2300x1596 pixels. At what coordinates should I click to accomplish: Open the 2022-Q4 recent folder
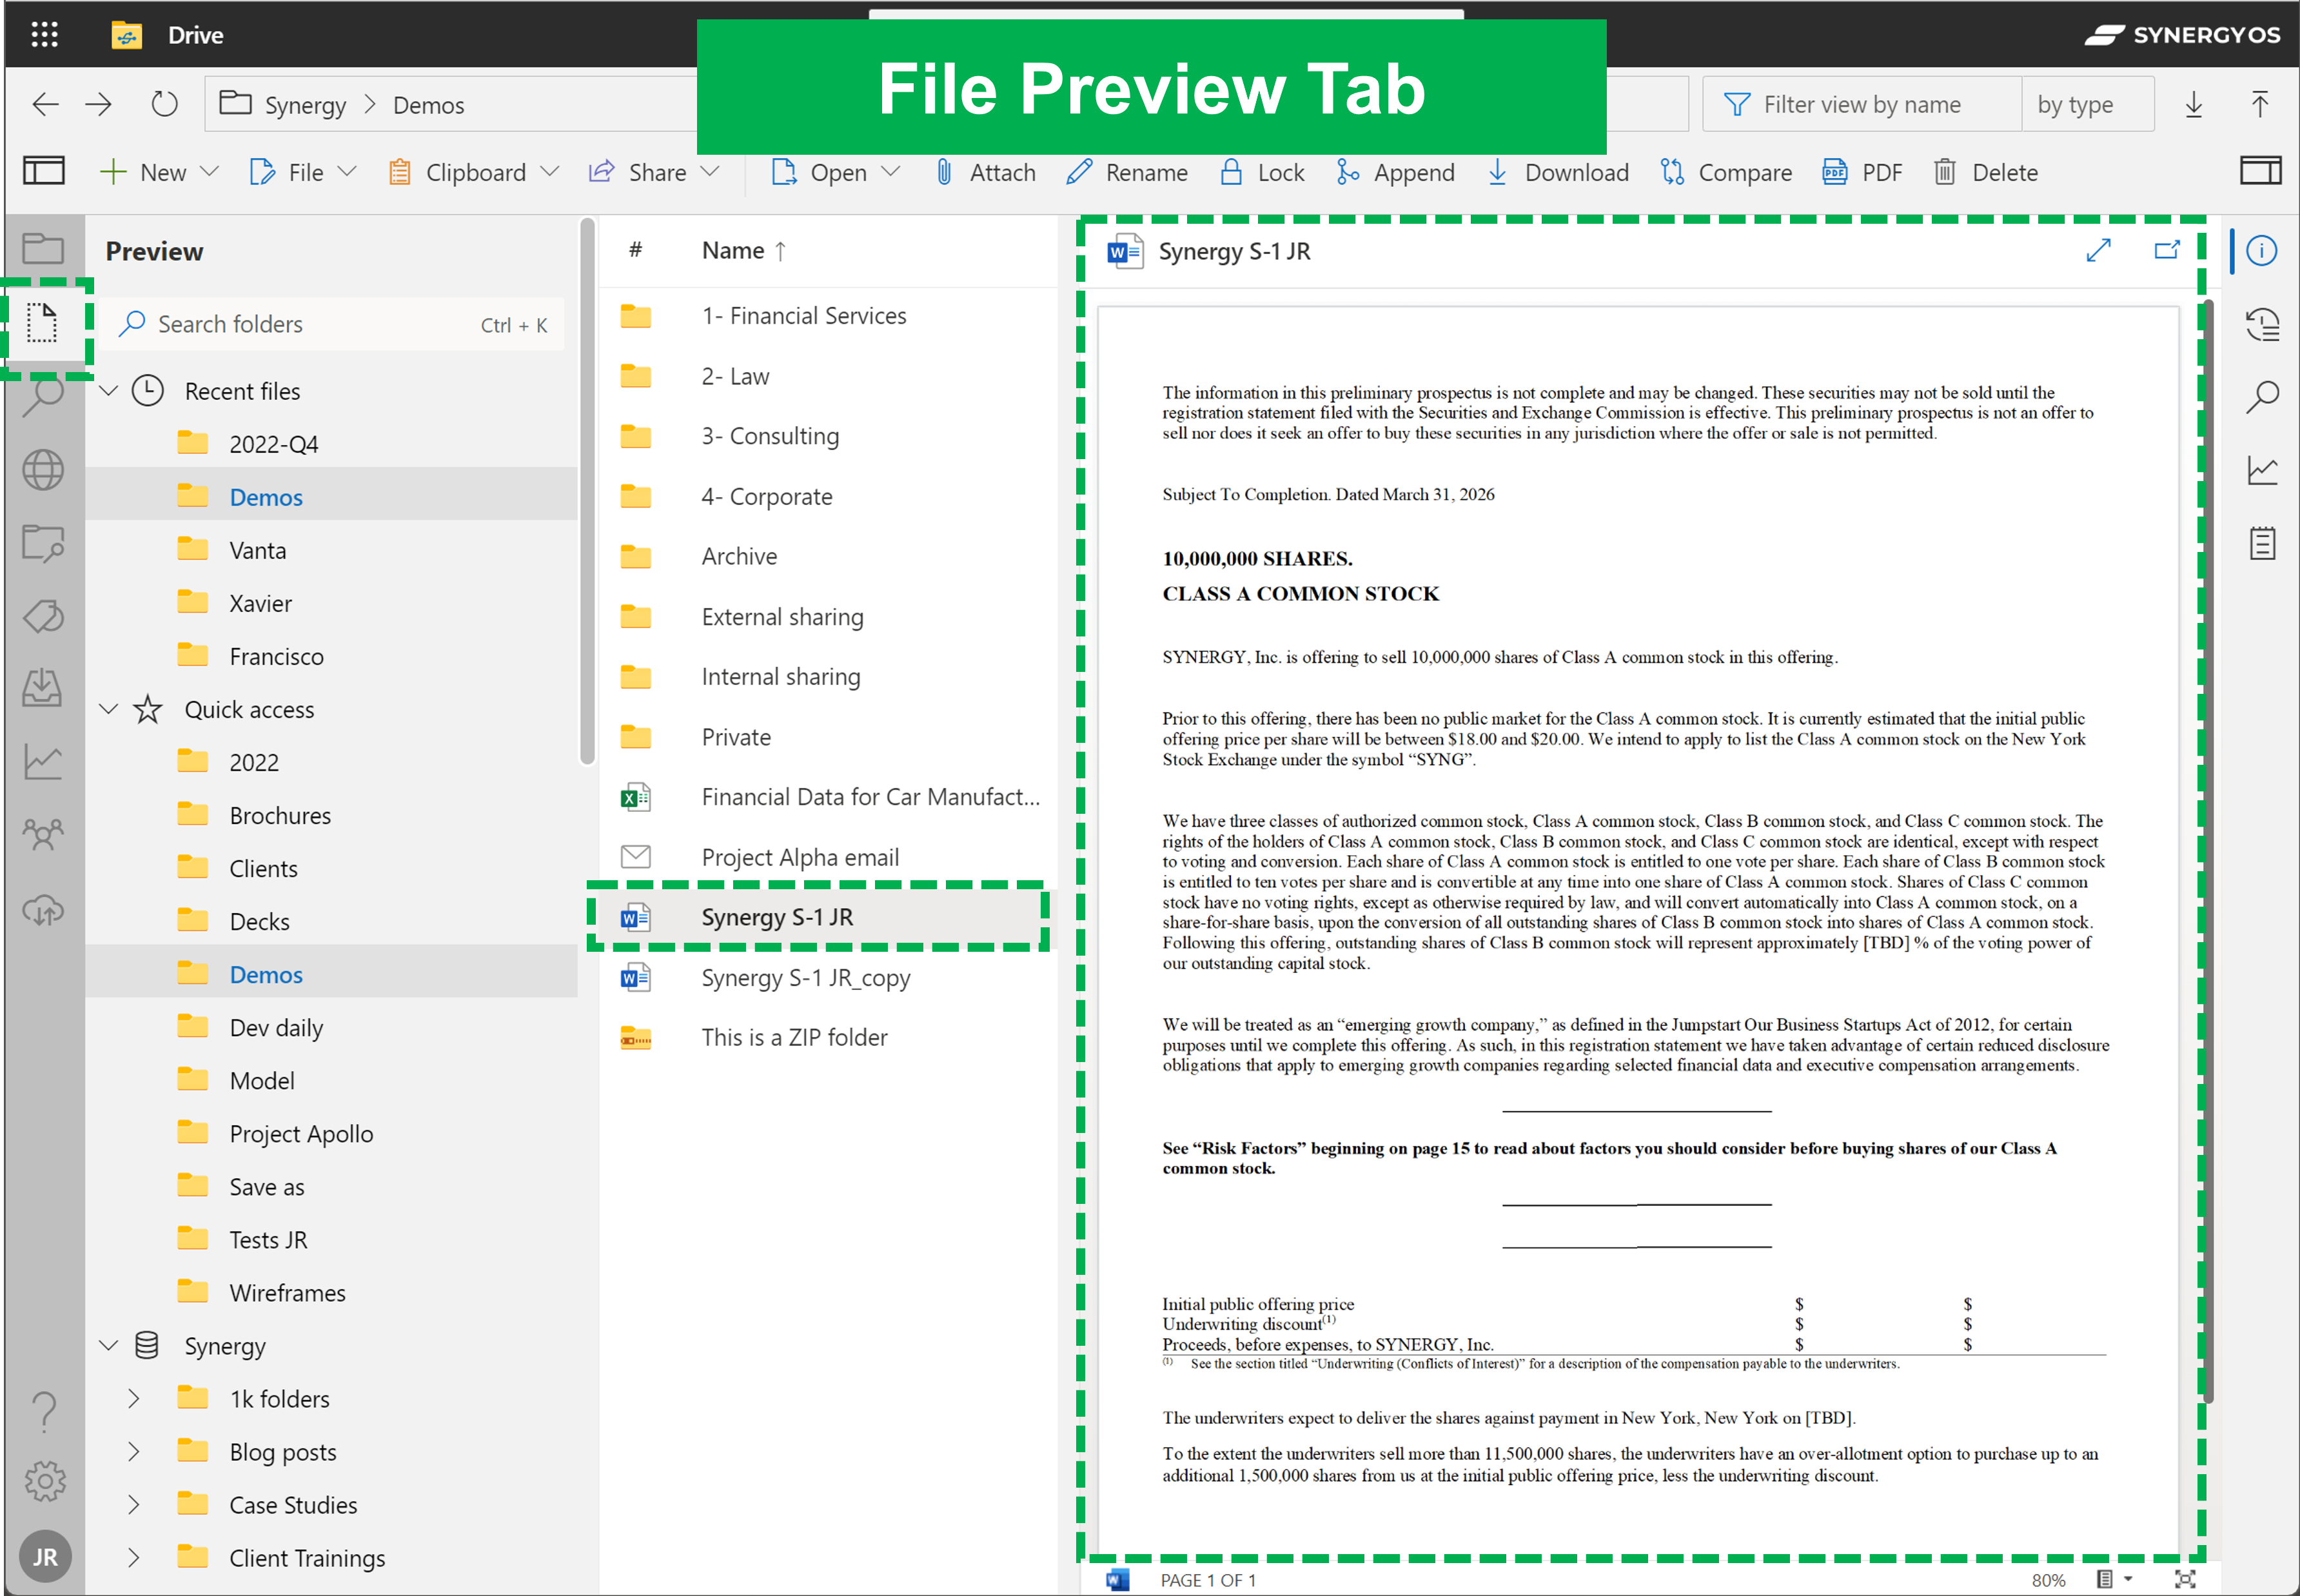[x=273, y=444]
